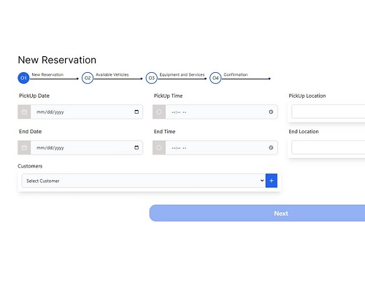The image size is (365, 290).
Task: Click the End Date mm/dd/yyyy field
Action: click(x=87, y=147)
